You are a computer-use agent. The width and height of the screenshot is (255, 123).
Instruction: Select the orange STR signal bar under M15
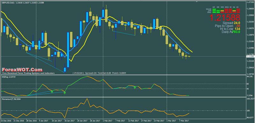click(x=222, y=11)
